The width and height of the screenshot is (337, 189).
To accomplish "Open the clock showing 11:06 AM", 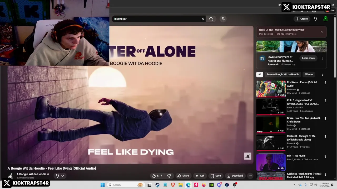I will pyautogui.click(x=325, y=185).
